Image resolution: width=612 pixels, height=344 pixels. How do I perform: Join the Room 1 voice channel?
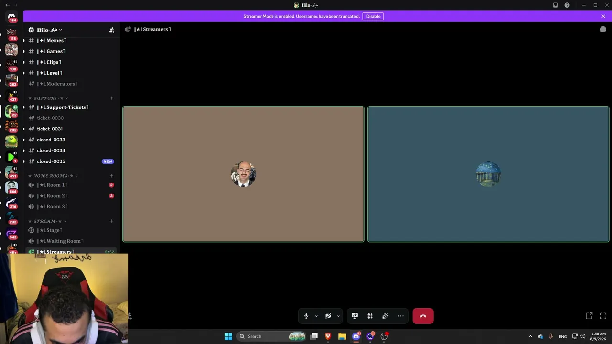pos(71,185)
